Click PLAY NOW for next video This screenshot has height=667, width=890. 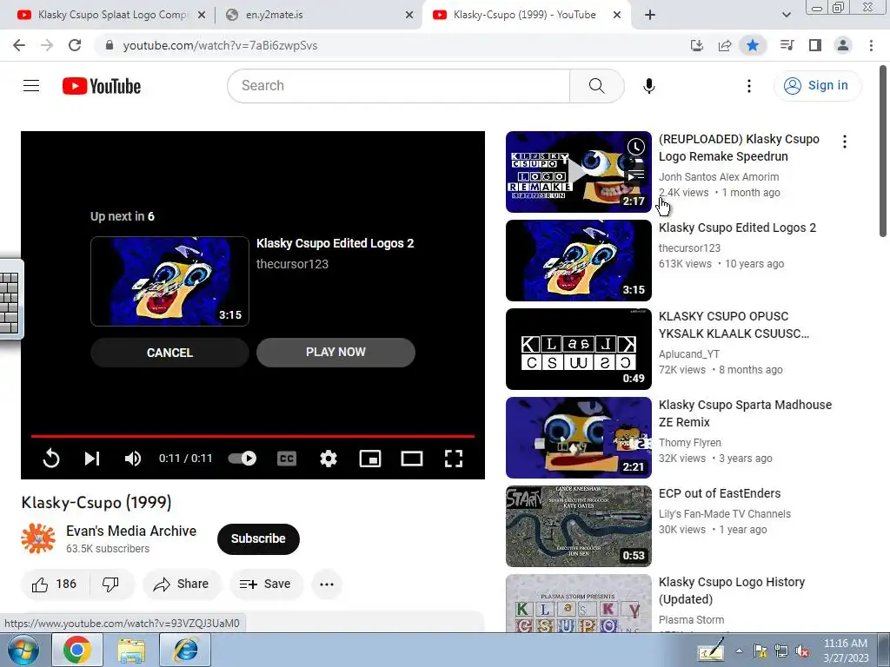(x=335, y=353)
